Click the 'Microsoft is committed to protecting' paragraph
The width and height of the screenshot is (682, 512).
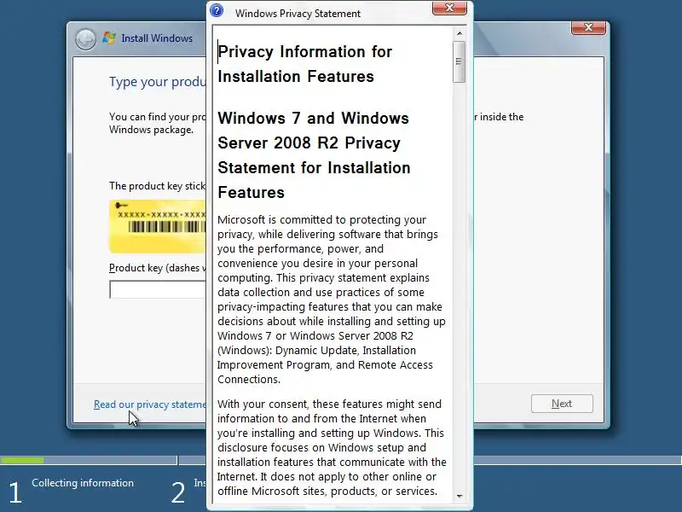point(332,300)
